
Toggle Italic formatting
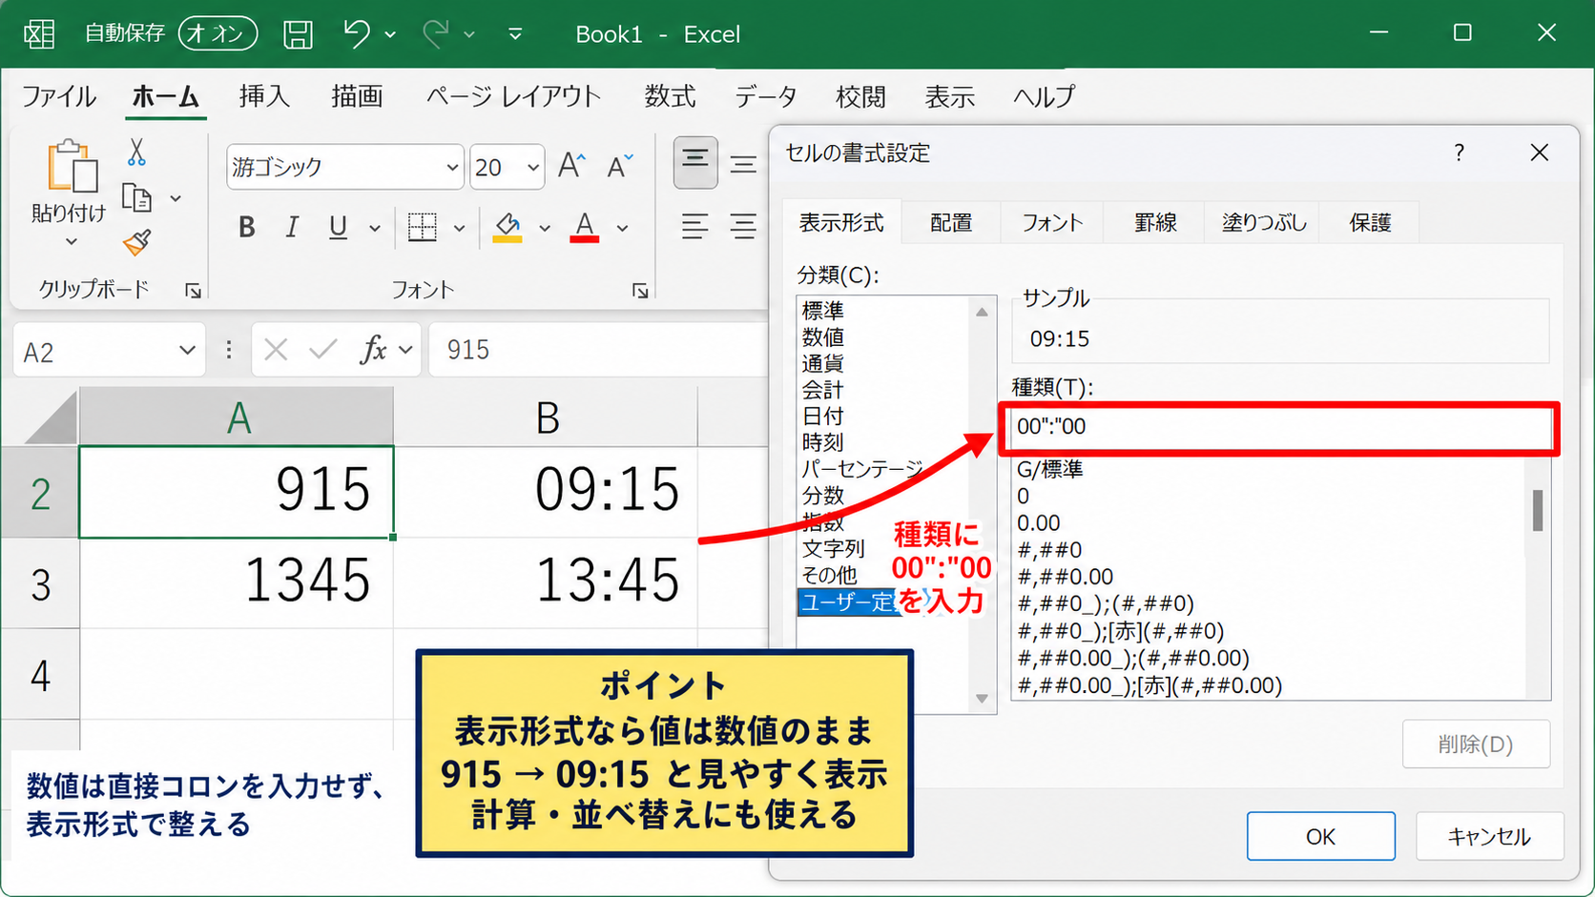(292, 227)
